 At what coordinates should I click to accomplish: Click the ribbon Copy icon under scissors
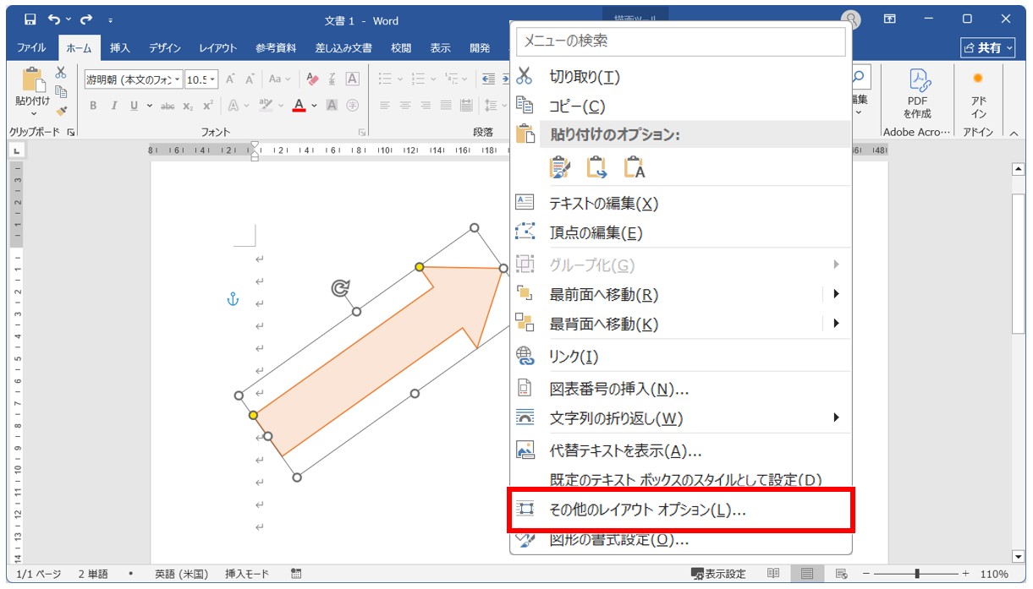pyautogui.click(x=61, y=92)
